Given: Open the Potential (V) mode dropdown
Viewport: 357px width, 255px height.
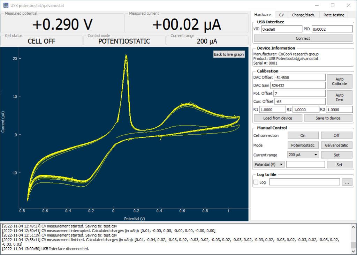Looking at the screenshot, I should pos(269,164).
